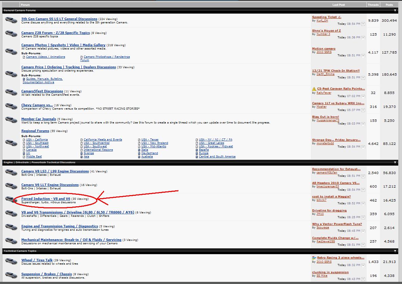Click the 5th Gen Camaro forum car icon
The height and width of the screenshot is (284, 402).
click(11, 20)
